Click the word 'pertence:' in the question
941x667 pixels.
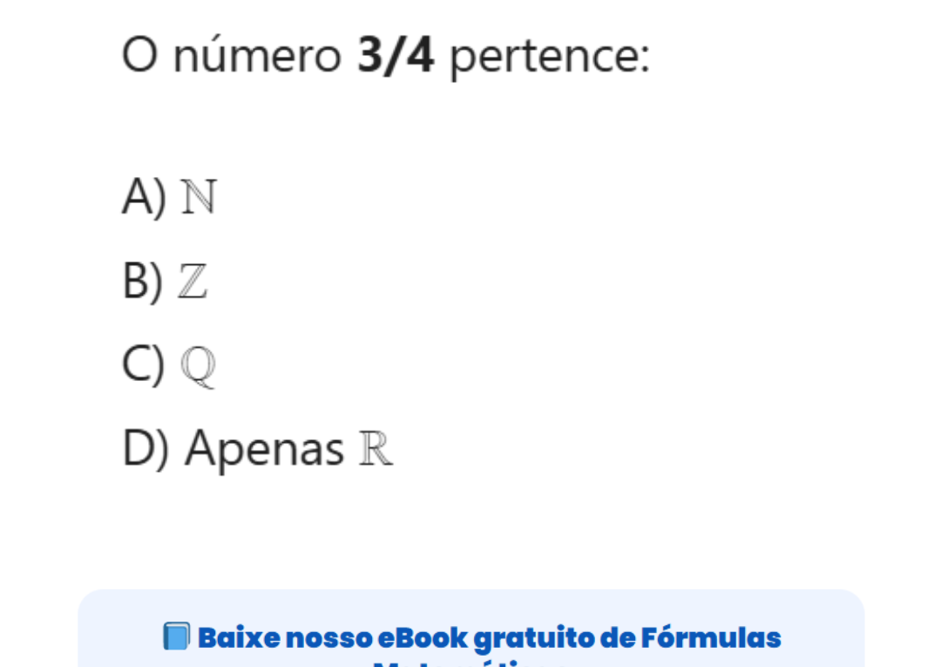(x=550, y=58)
